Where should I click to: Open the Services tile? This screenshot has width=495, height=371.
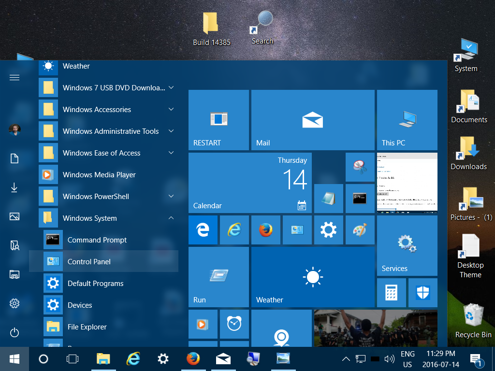(407, 246)
